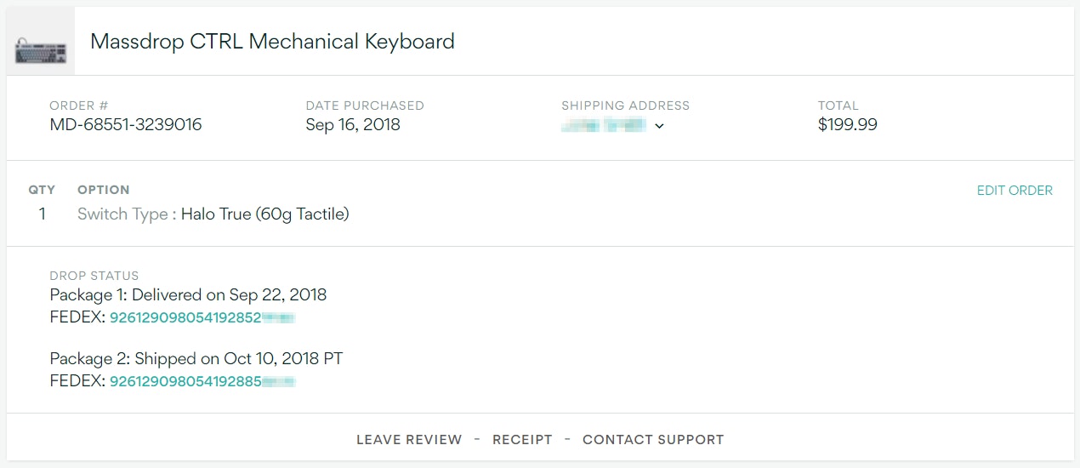Click the order number MD-68551-3239016

[126, 125]
